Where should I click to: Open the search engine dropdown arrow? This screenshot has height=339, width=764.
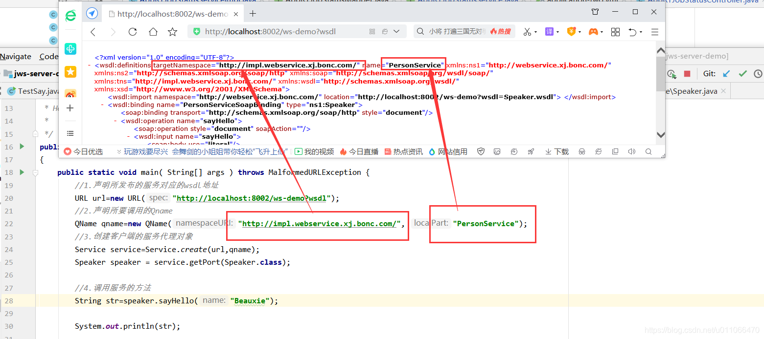tap(397, 32)
